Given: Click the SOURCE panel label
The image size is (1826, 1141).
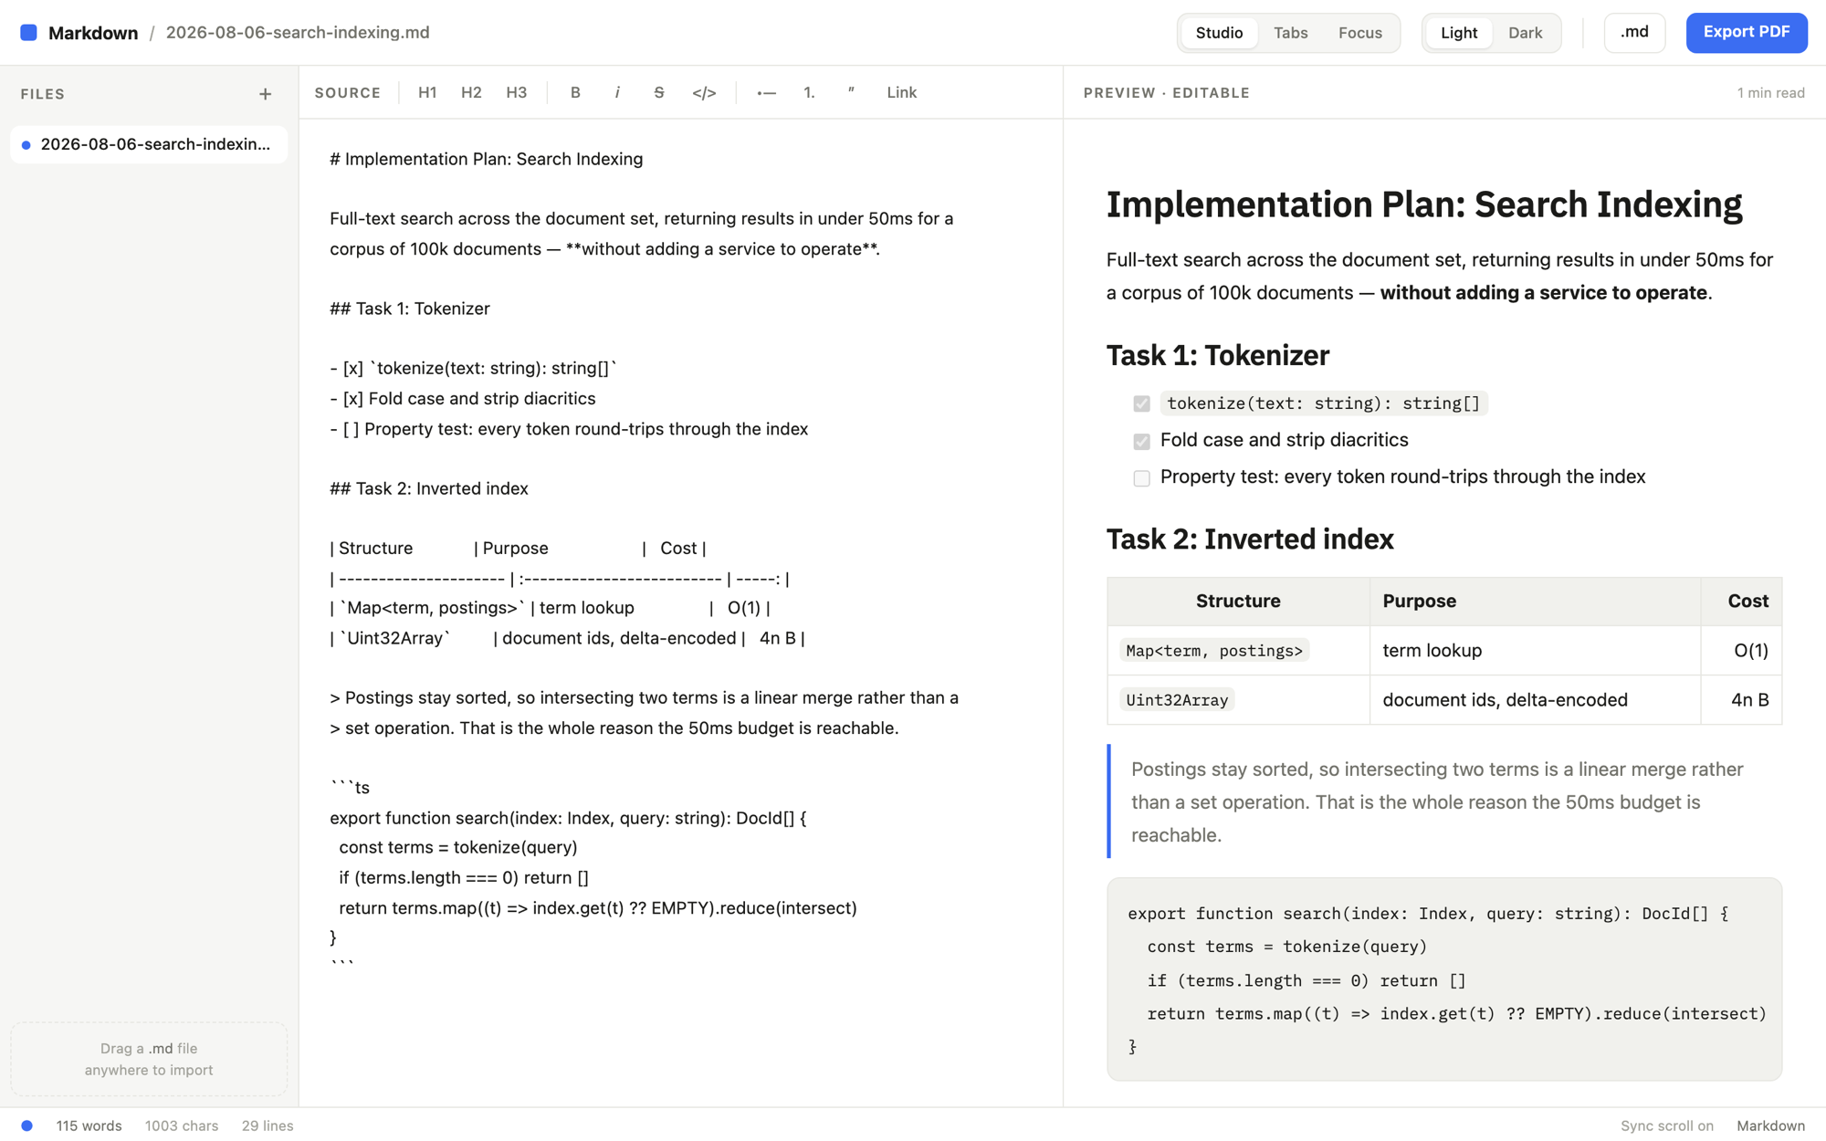Looking at the screenshot, I should (x=348, y=93).
